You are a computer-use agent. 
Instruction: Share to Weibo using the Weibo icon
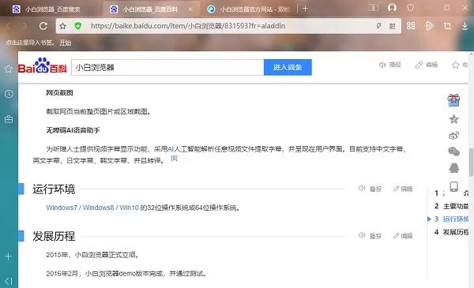pos(453,135)
